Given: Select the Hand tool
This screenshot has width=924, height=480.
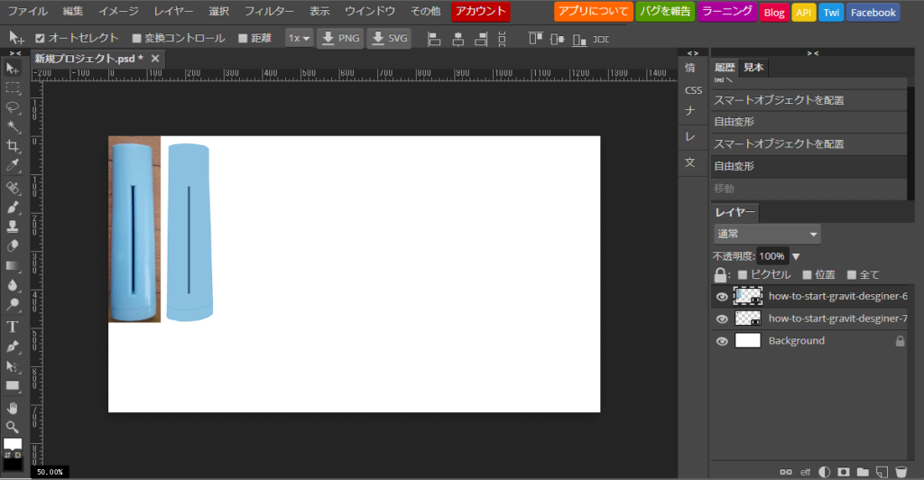Looking at the screenshot, I should tap(13, 408).
